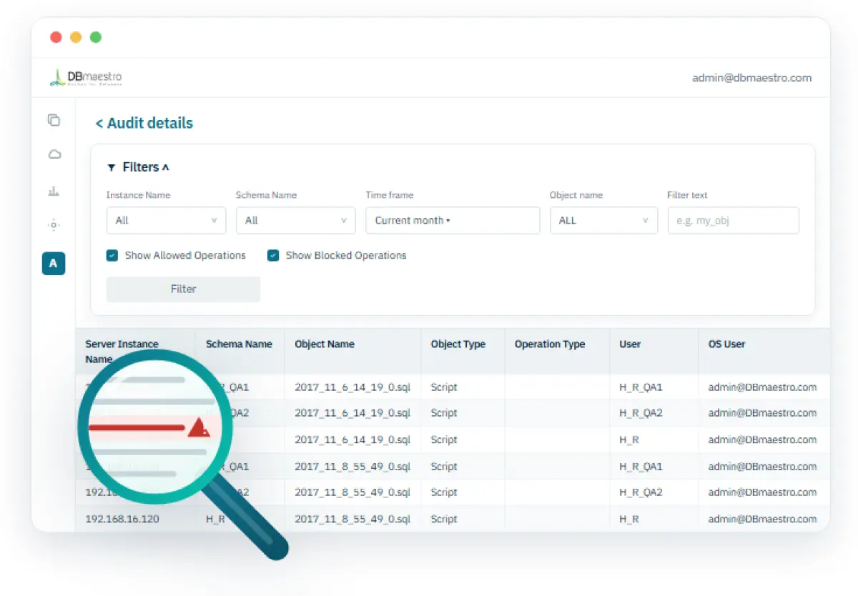
Task: Click user H_R_QA1 in the 2017_11_8_55_49_0.sql row
Action: (x=641, y=466)
